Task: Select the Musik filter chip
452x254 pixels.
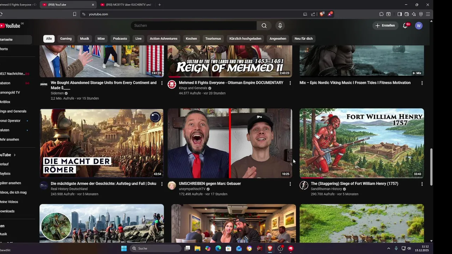Action: click(85, 39)
